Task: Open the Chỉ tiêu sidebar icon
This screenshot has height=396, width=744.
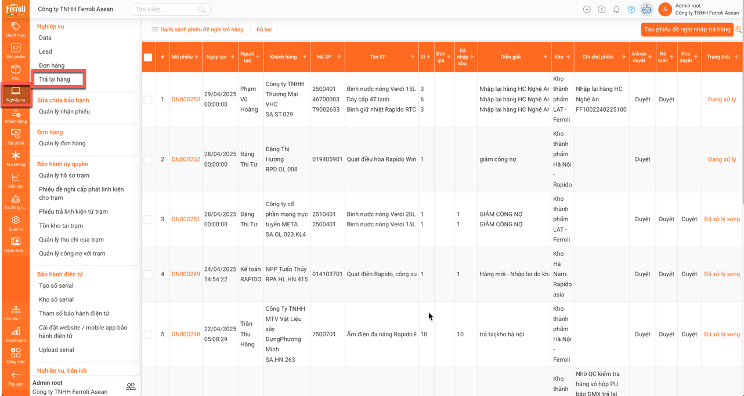Action: tap(16, 313)
